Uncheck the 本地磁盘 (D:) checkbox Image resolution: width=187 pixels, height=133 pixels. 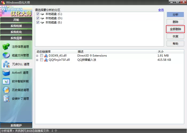[x=38, y=18]
